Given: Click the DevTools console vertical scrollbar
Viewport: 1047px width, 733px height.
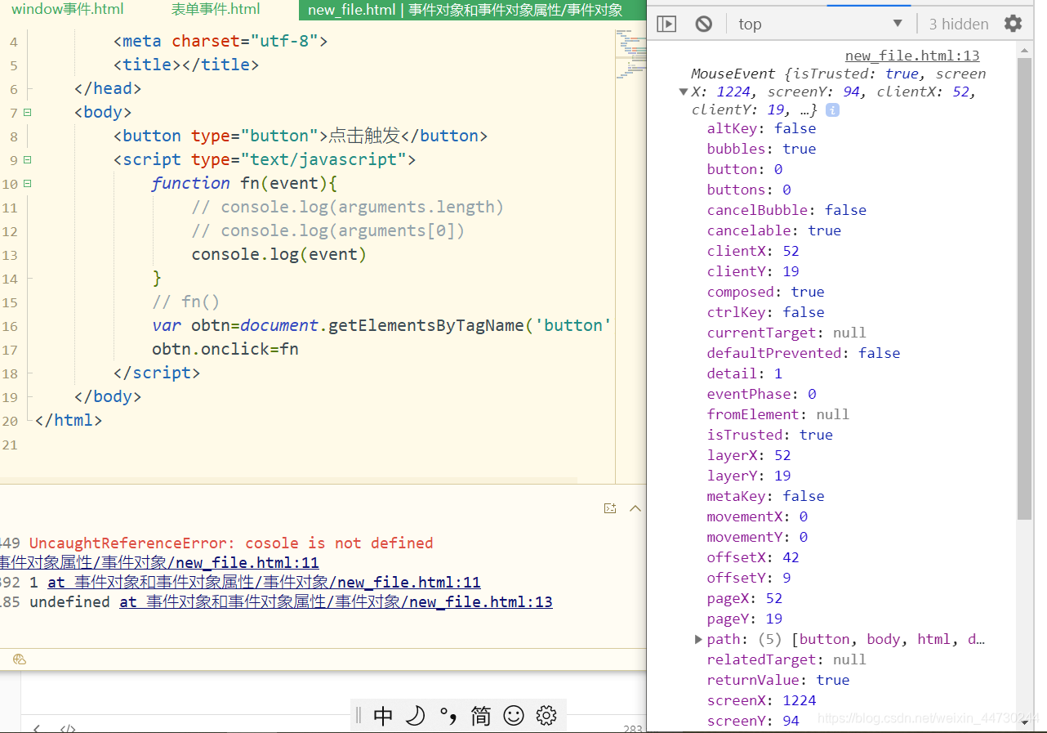Looking at the screenshot, I should [x=1024, y=288].
